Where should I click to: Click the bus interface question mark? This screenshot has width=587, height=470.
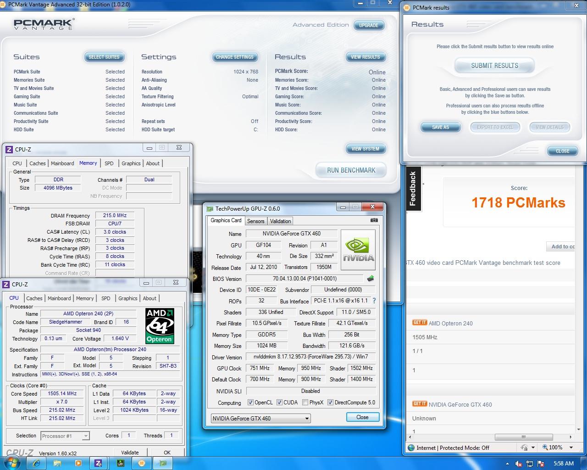tap(374, 301)
